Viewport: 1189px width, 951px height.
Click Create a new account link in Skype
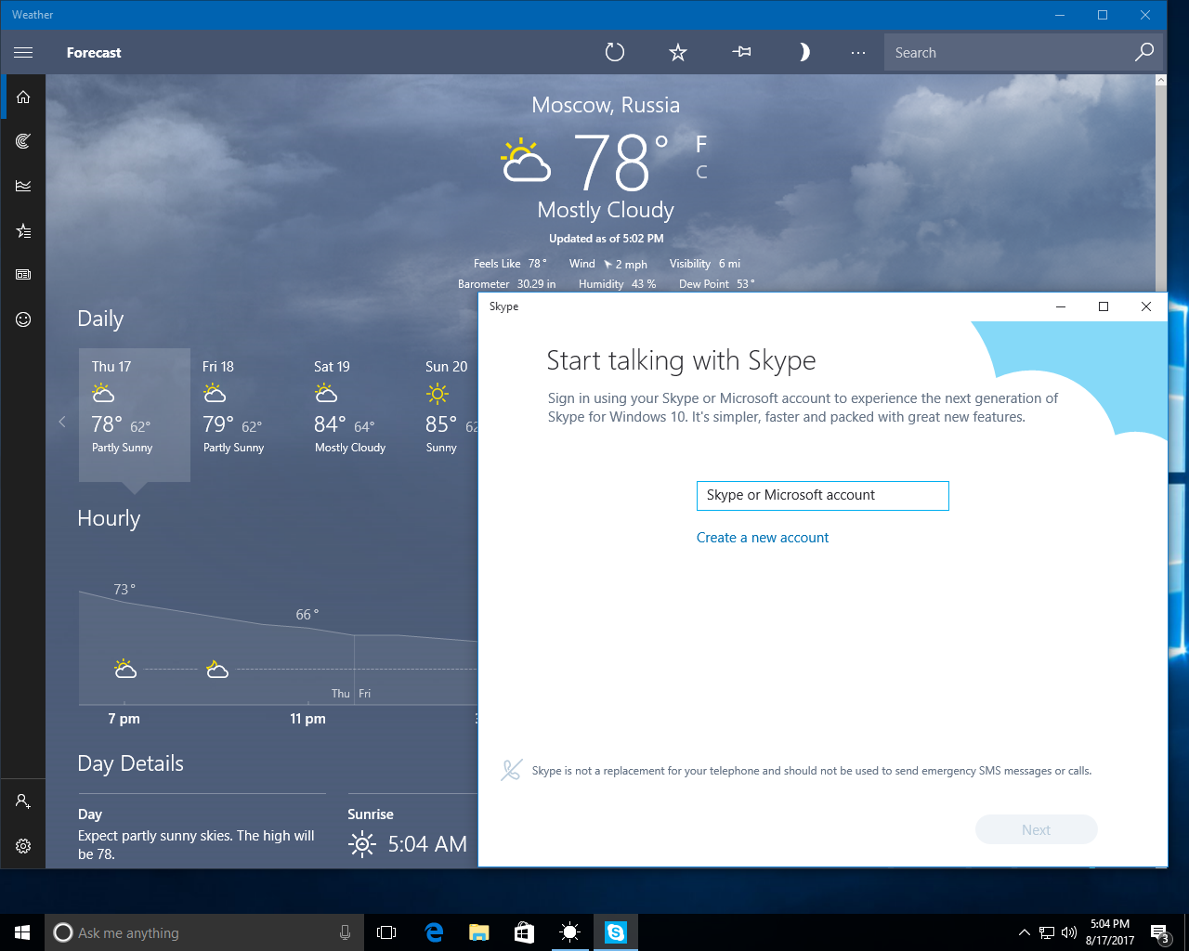[x=763, y=538]
